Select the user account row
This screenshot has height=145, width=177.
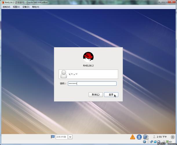click(88, 74)
